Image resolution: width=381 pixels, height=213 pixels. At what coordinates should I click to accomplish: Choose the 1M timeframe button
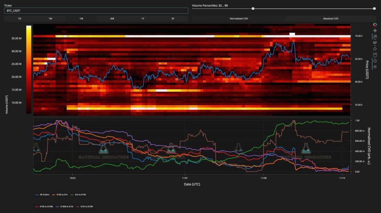81,19
